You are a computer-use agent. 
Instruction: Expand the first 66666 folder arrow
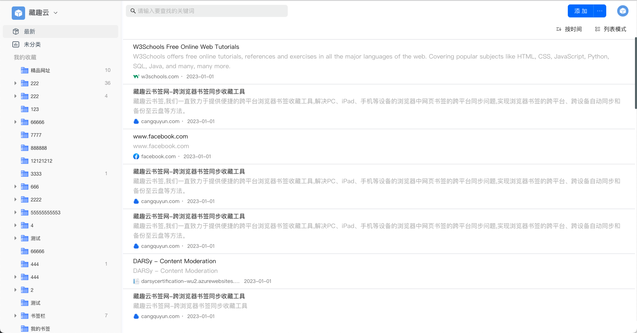pos(15,122)
